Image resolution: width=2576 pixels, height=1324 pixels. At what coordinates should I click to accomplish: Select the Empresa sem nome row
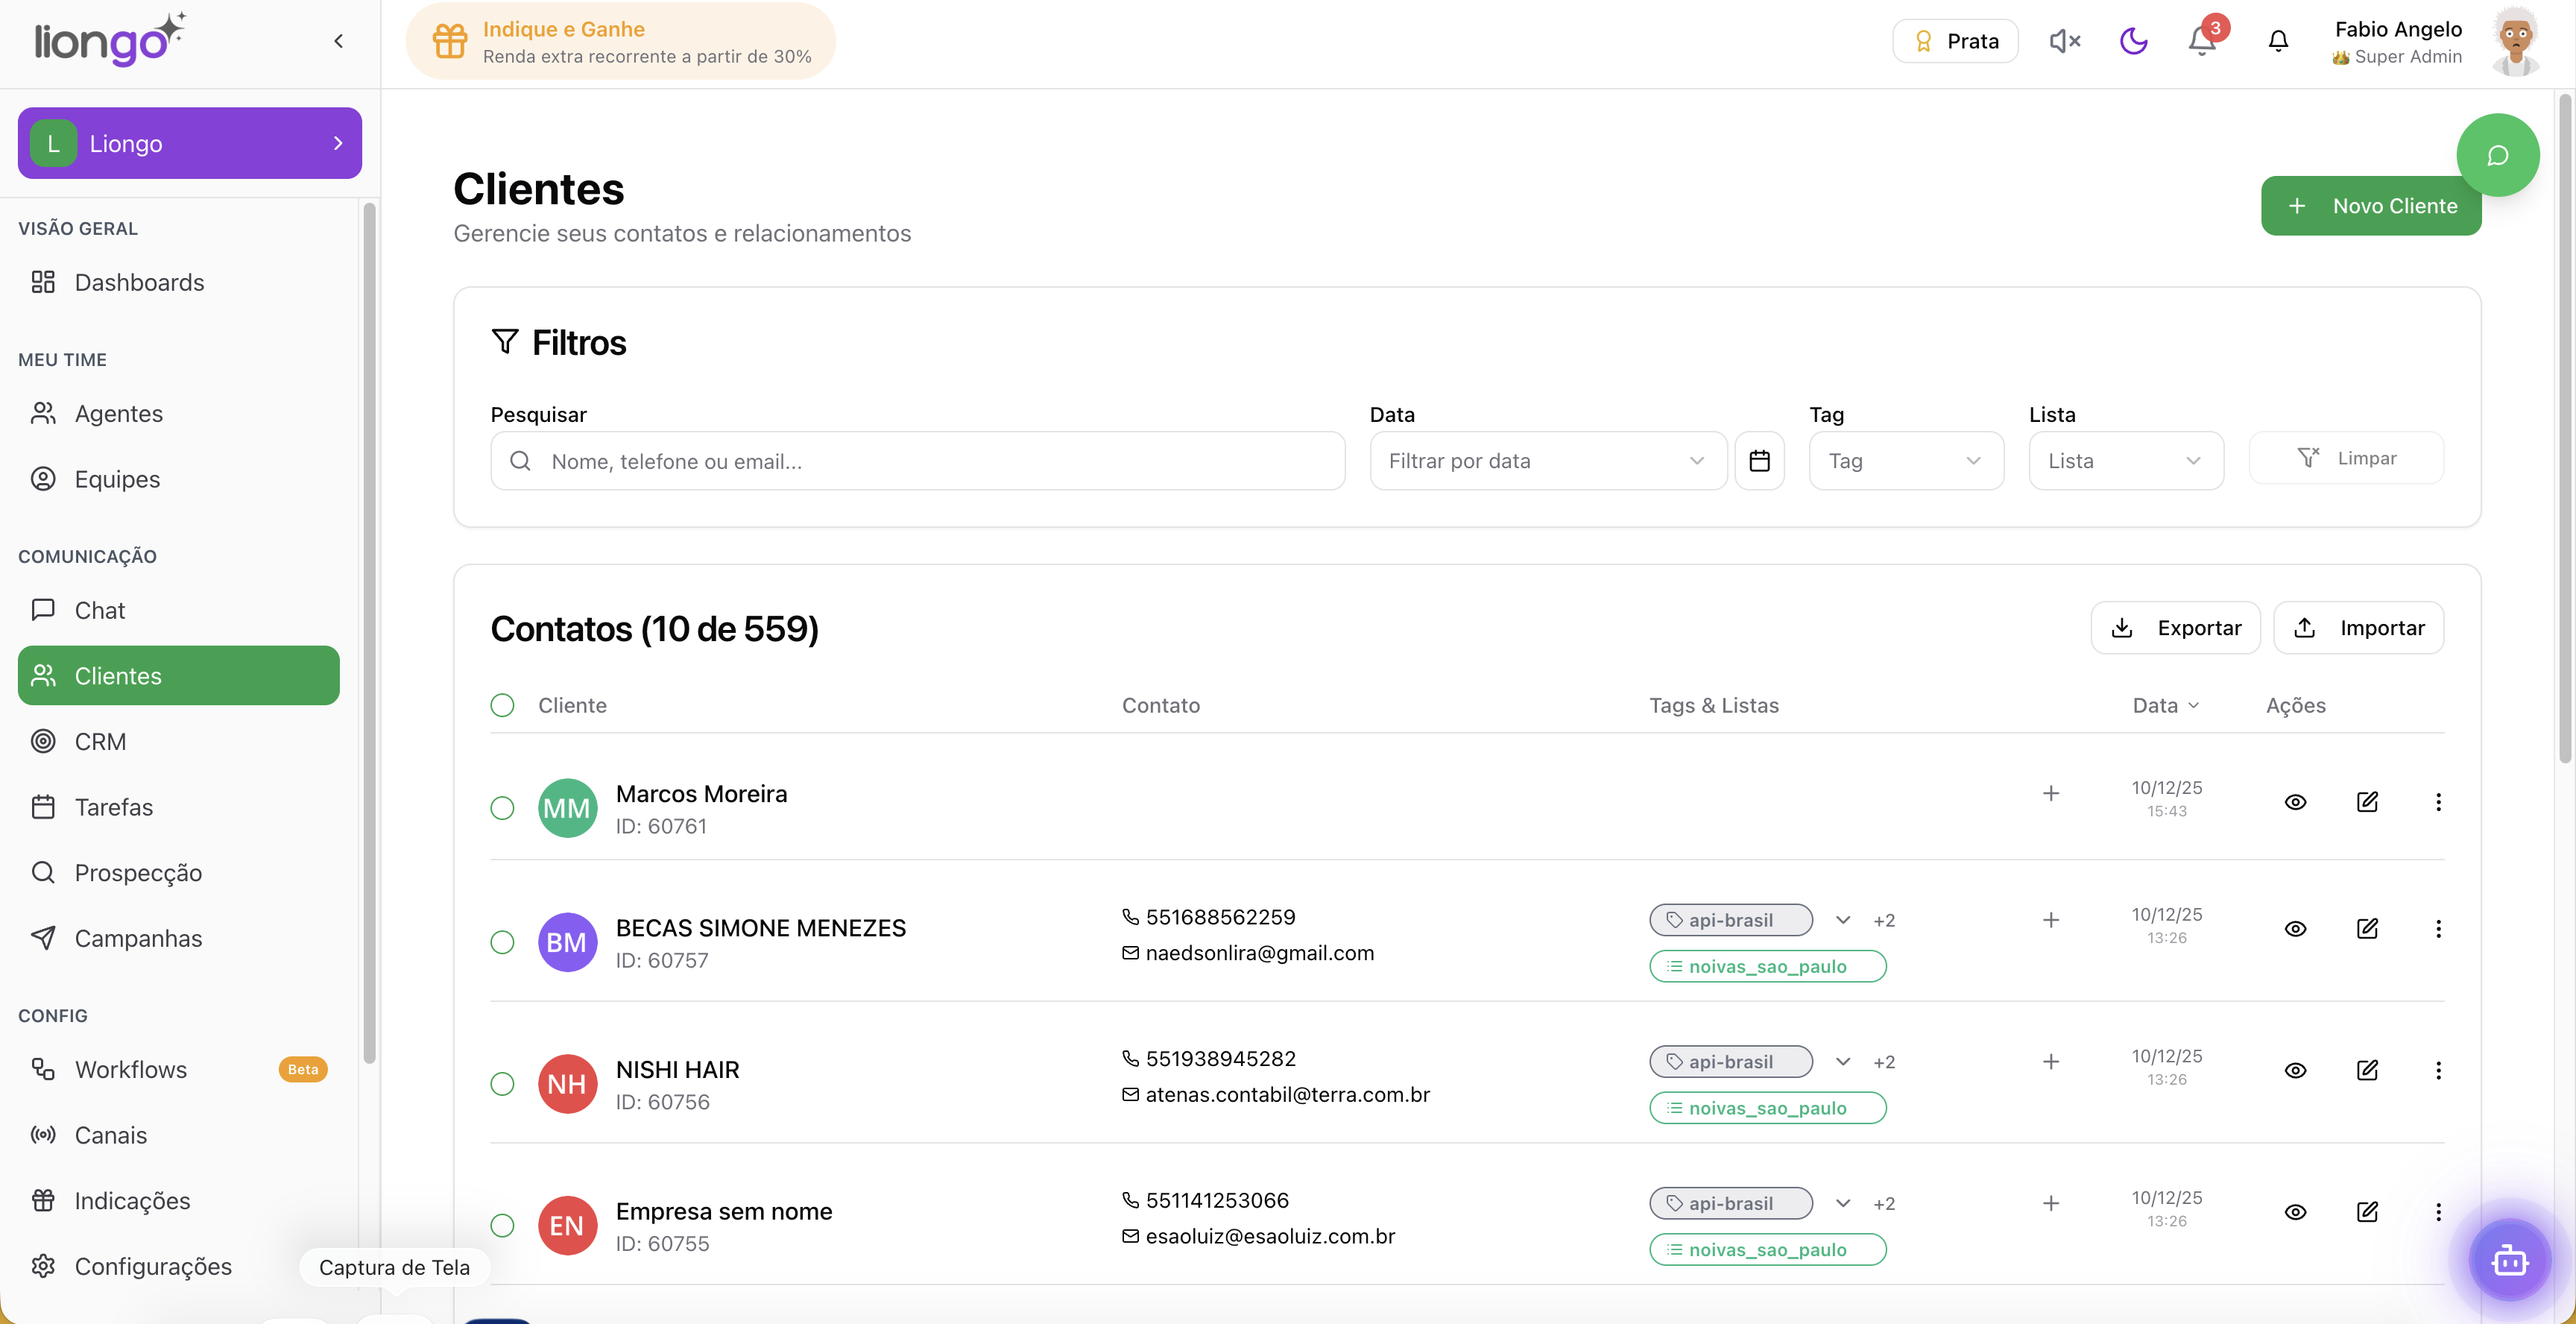coord(502,1225)
